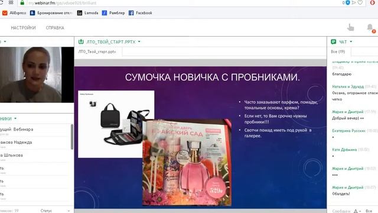The width and height of the screenshot is (378, 213).
Task: Open the Facebook bookmark
Action: click(141, 13)
